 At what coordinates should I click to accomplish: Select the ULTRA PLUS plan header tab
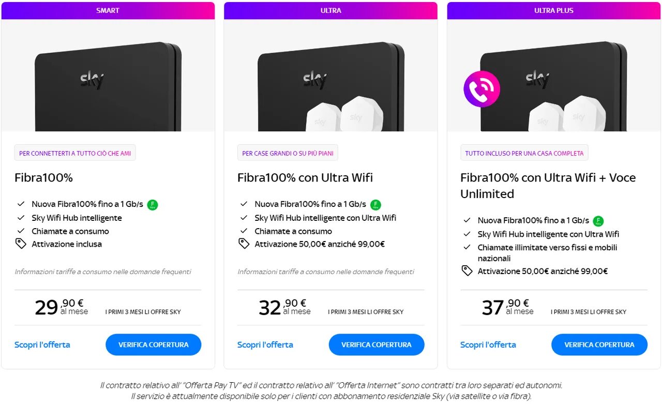(x=554, y=10)
